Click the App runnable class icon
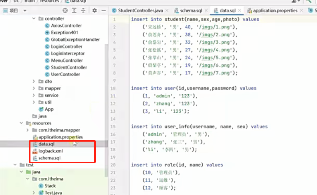 pyautogui.click(x=41, y=109)
